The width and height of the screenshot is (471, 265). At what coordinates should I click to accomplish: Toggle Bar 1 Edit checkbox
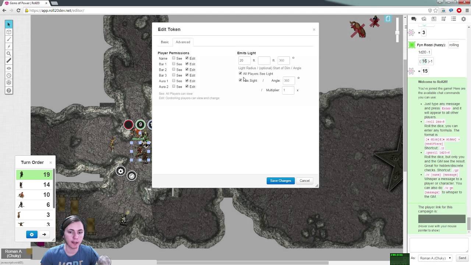point(187,64)
